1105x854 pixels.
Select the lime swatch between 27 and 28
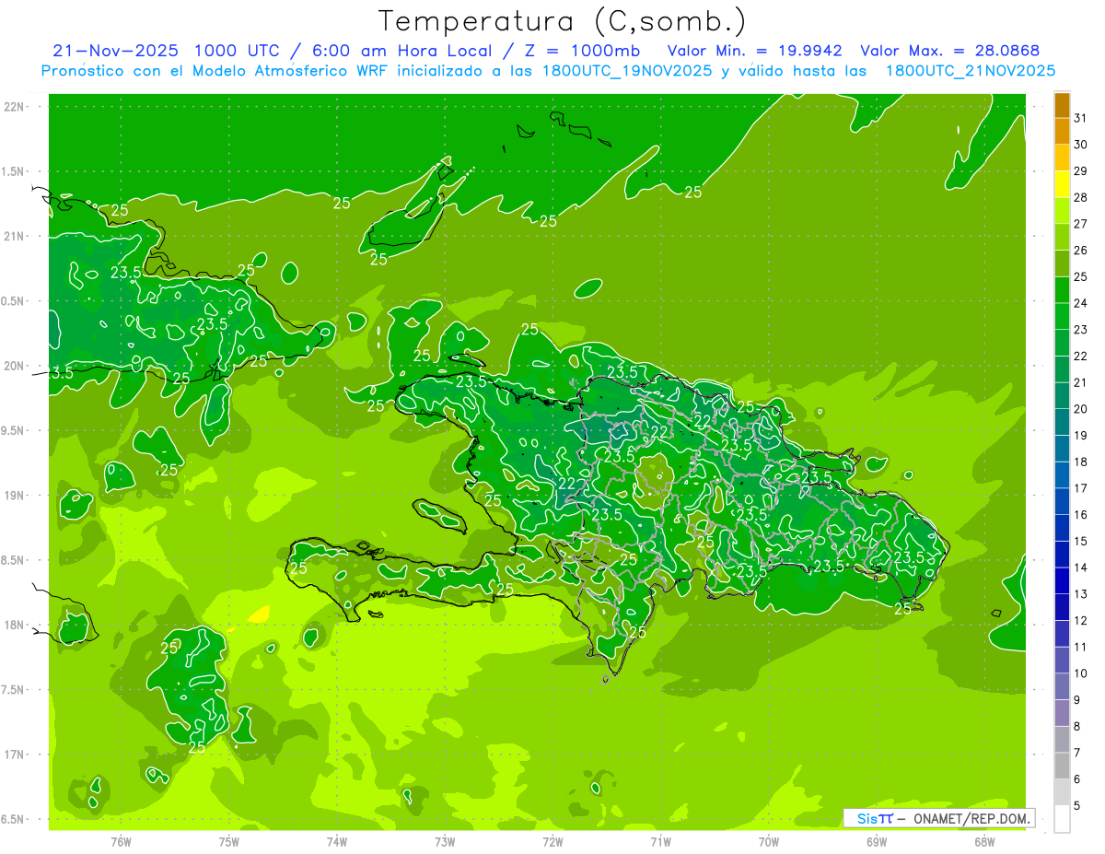(x=1062, y=210)
